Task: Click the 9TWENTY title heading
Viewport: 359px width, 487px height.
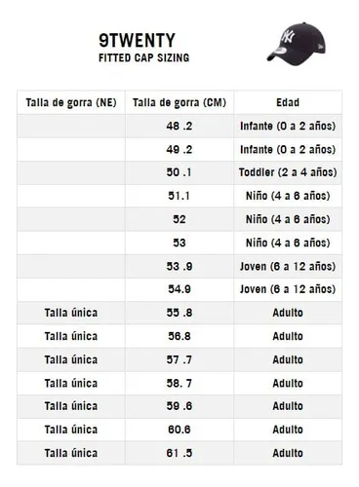Action: 137,41
